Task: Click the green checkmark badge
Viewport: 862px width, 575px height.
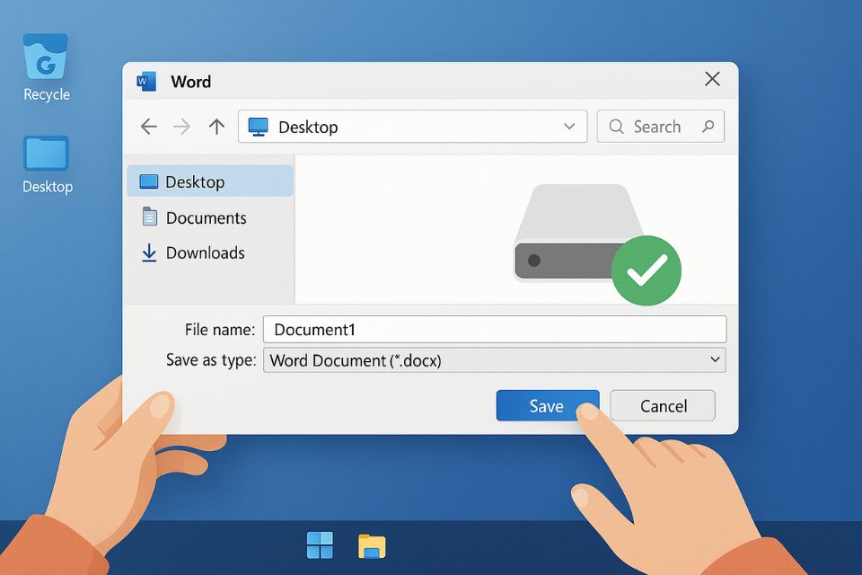Action: [646, 270]
